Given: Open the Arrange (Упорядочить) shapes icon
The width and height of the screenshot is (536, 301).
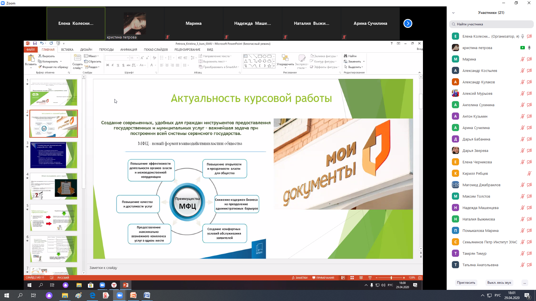Looking at the screenshot, I should pos(285,58).
